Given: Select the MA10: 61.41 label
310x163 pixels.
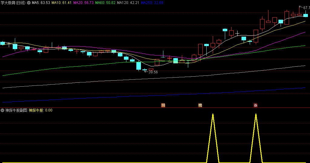Looking at the screenshot, I should click(x=62, y=3).
